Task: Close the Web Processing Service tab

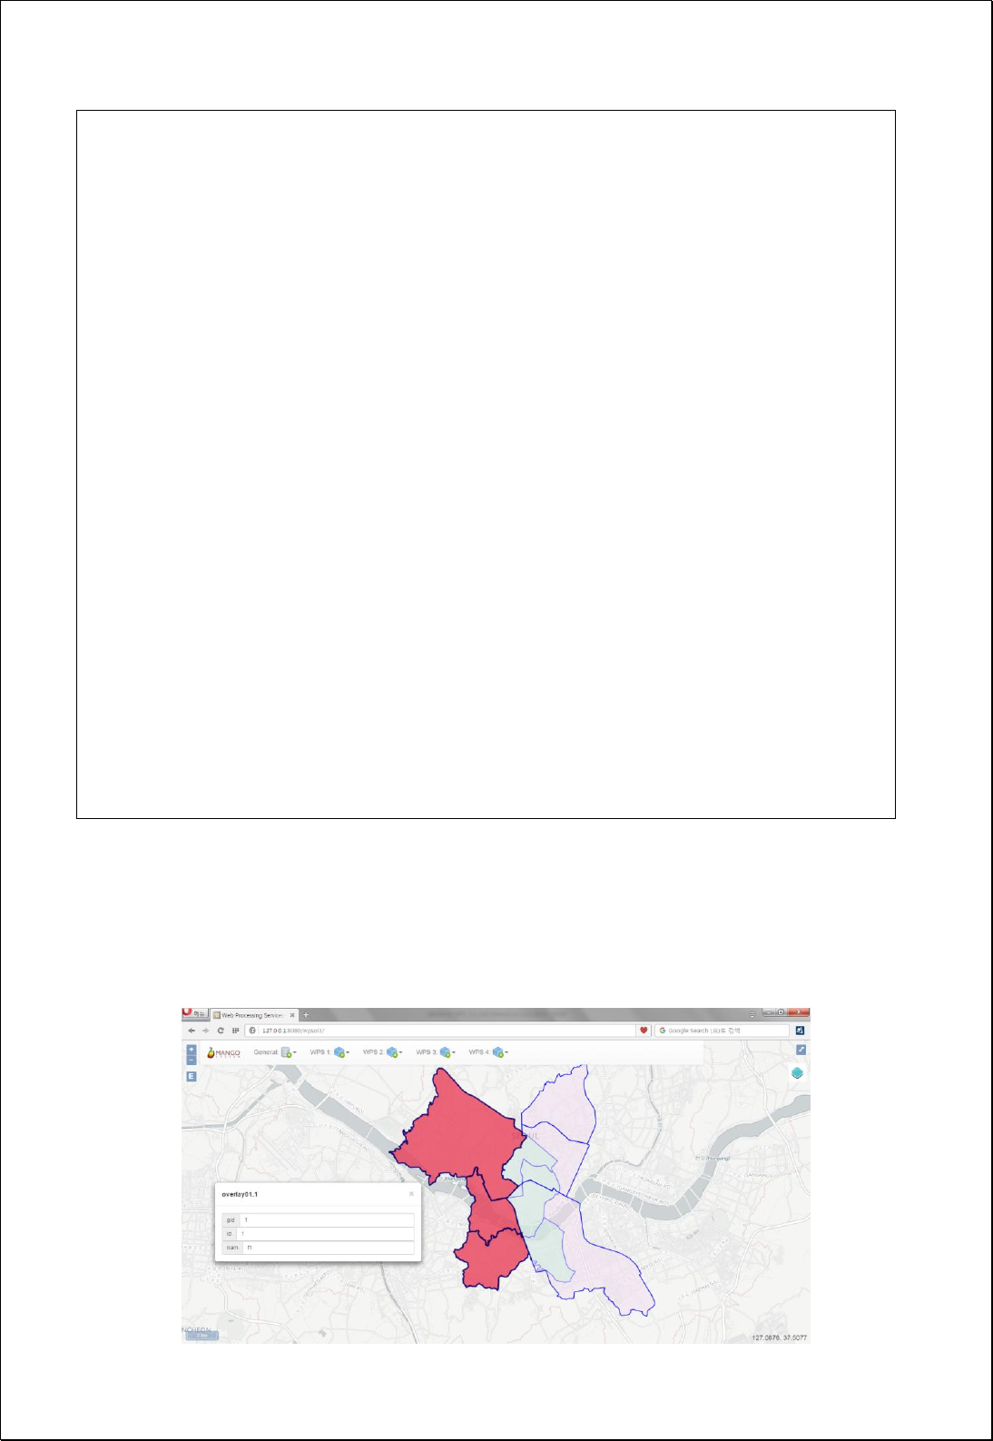Action: [x=292, y=1015]
